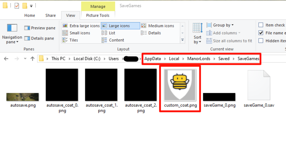Click AppData breadcrumb in path

pos(153,59)
